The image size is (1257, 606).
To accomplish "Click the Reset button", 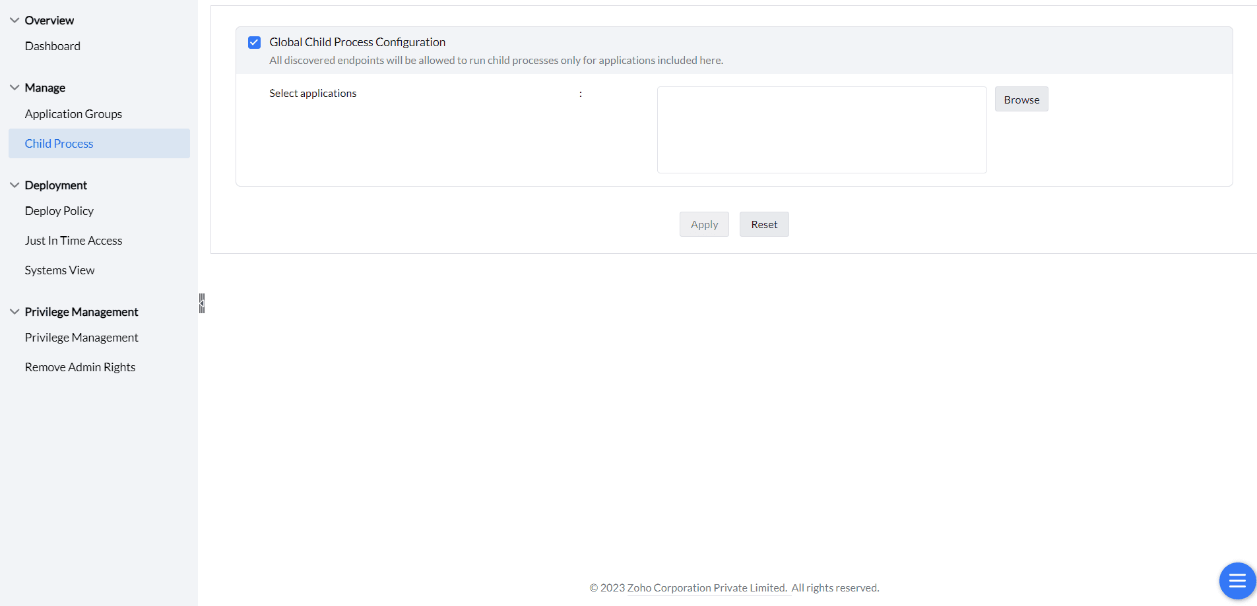I will click(x=763, y=225).
